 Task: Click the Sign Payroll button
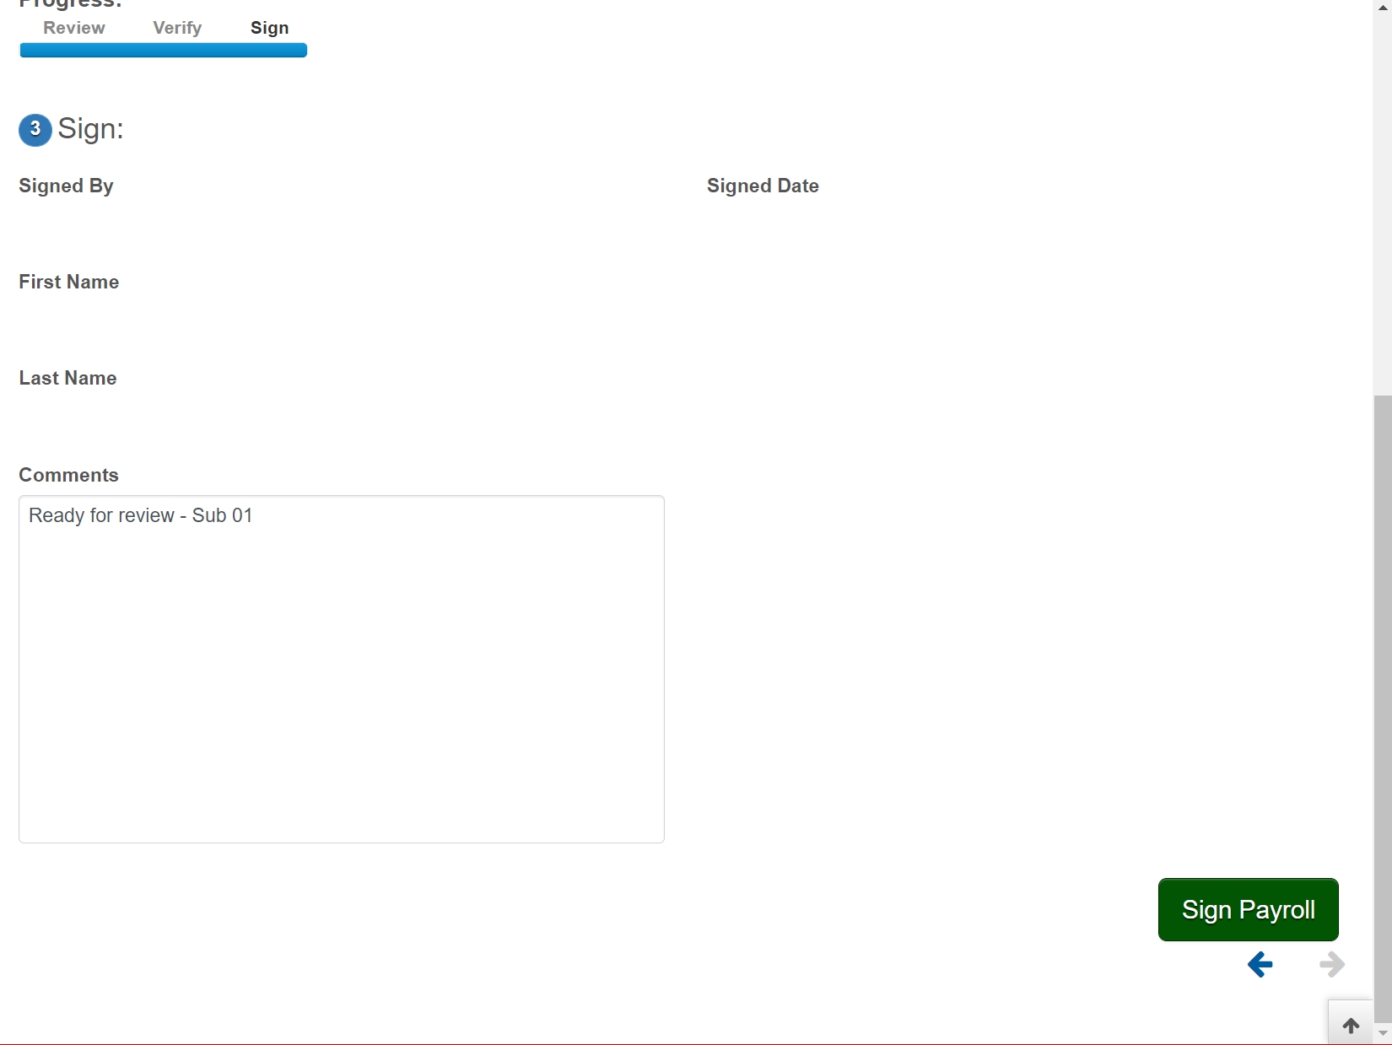tap(1248, 909)
